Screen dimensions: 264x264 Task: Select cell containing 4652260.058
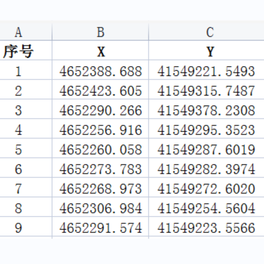tap(100, 148)
